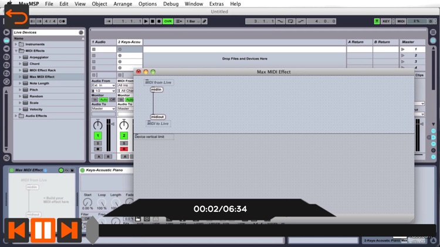Toggle track 2 activator button
The image size is (440, 247).
tap(124, 136)
